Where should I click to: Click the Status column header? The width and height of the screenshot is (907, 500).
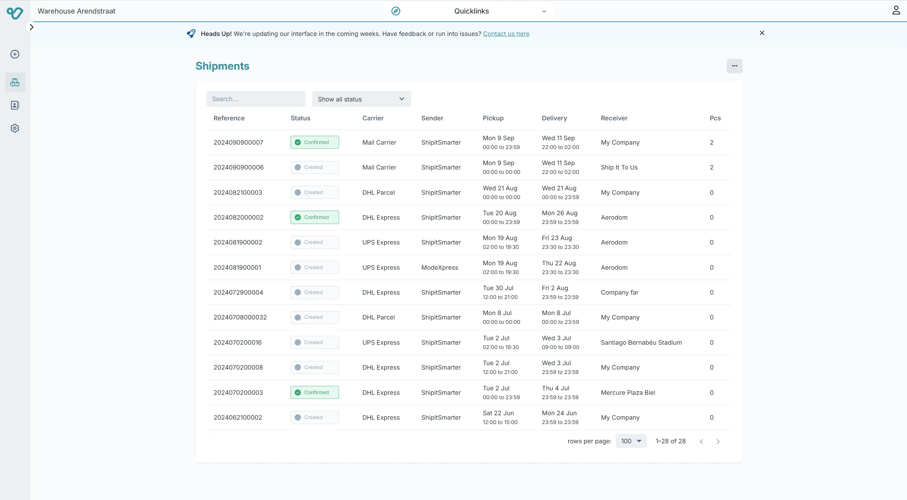300,118
